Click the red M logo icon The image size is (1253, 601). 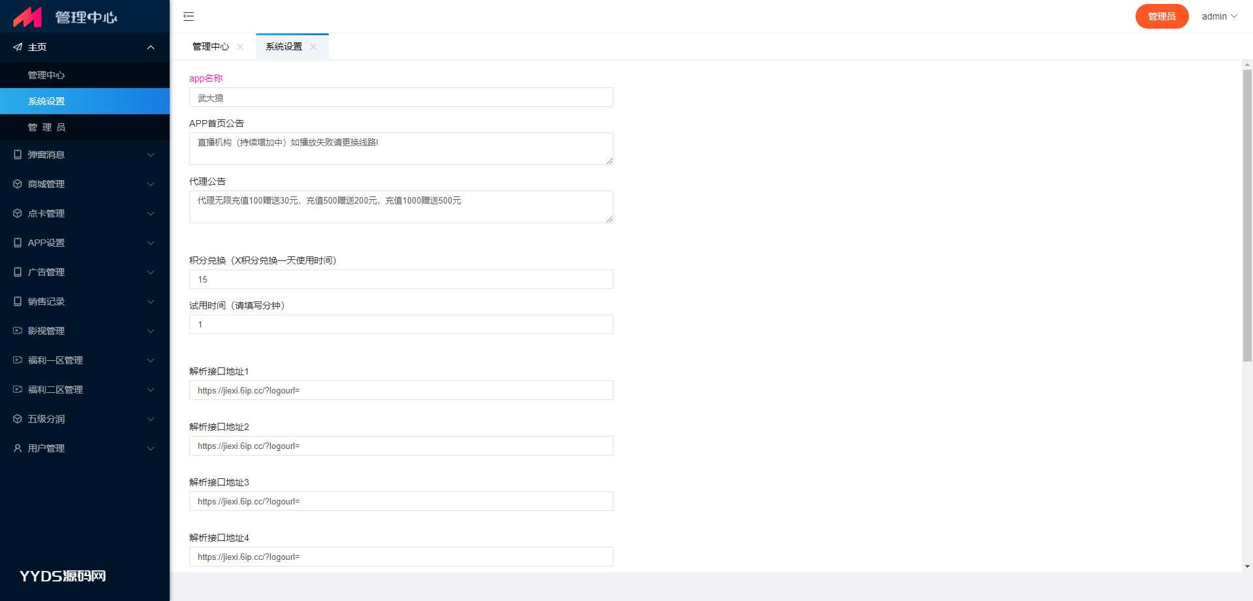27,17
